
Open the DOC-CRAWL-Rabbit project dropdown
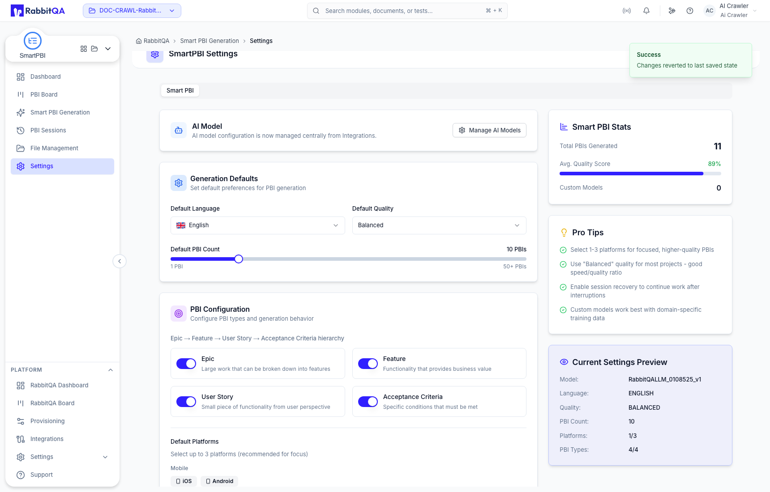pos(132,11)
